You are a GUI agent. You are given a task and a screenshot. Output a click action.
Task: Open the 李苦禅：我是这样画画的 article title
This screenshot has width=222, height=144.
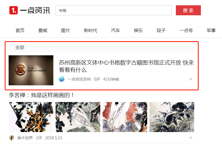point(41,95)
